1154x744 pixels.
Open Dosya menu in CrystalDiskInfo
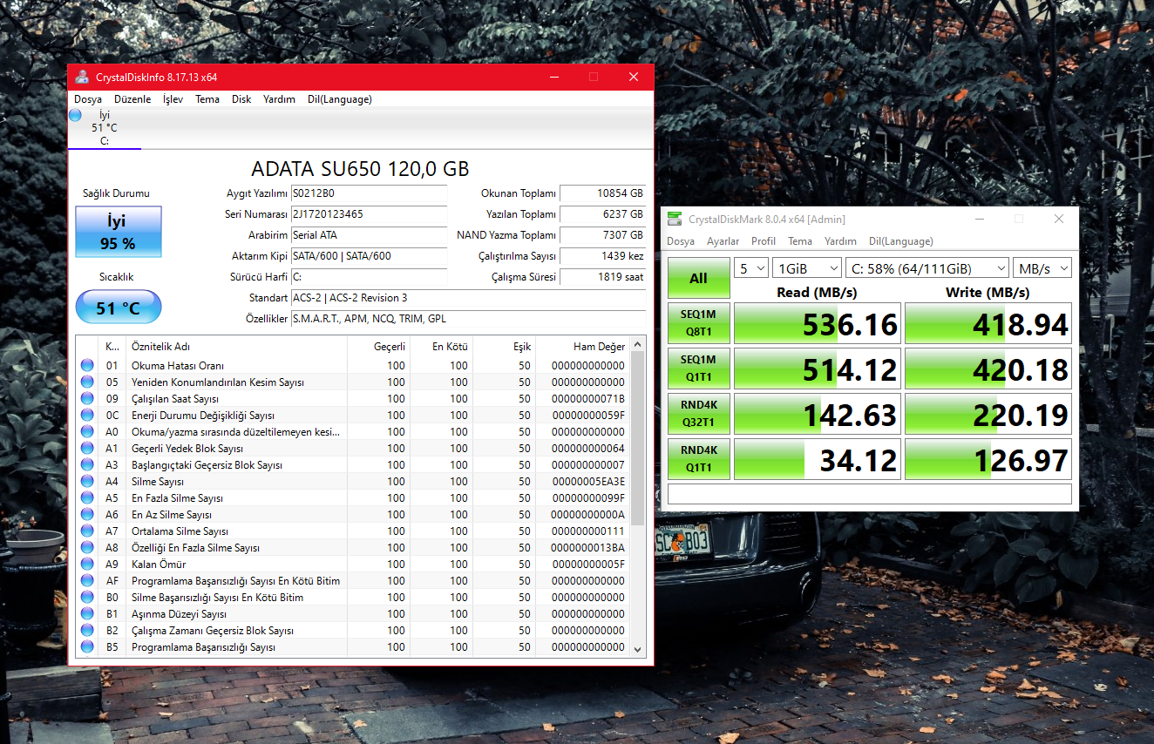[x=88, y=99]
